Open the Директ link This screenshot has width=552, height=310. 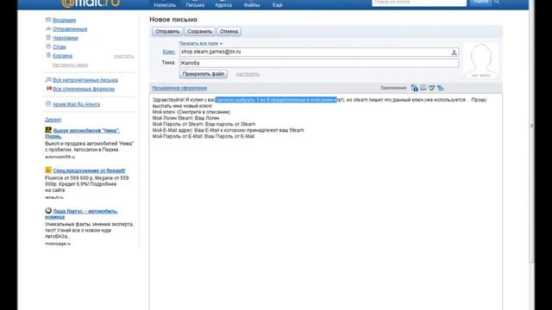pyautogui.click(x=53, y=120)
